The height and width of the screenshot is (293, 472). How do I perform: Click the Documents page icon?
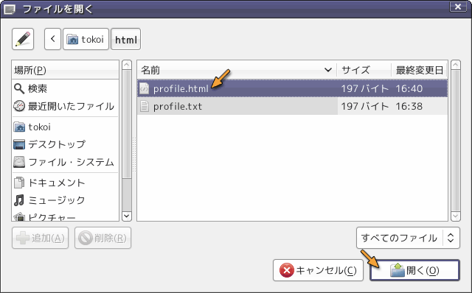point(19,183)
